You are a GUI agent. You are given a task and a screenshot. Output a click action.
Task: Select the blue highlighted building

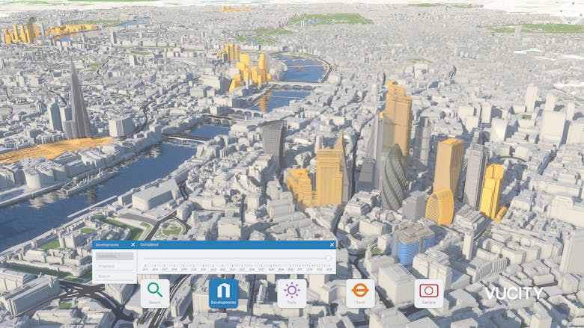click(x=412, y=243)
